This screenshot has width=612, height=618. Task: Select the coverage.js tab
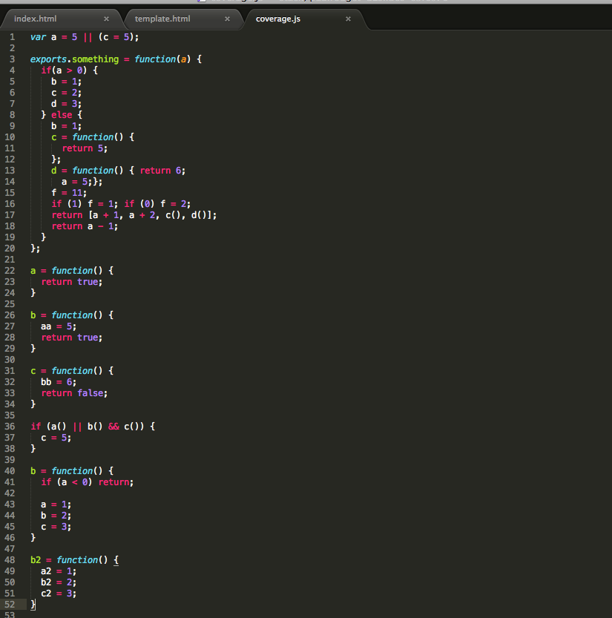(x=278, y=19)
